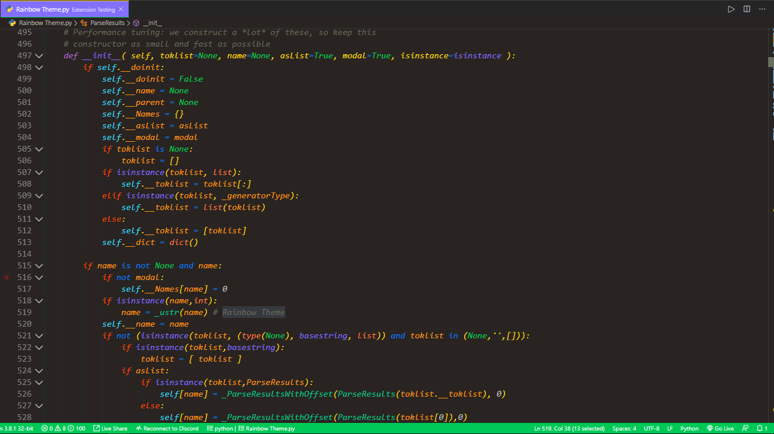Click 'self.__parent = None' on line 501
Image resolution: width=774 pixels, height=434 pixels.
[x=150, y=102]
